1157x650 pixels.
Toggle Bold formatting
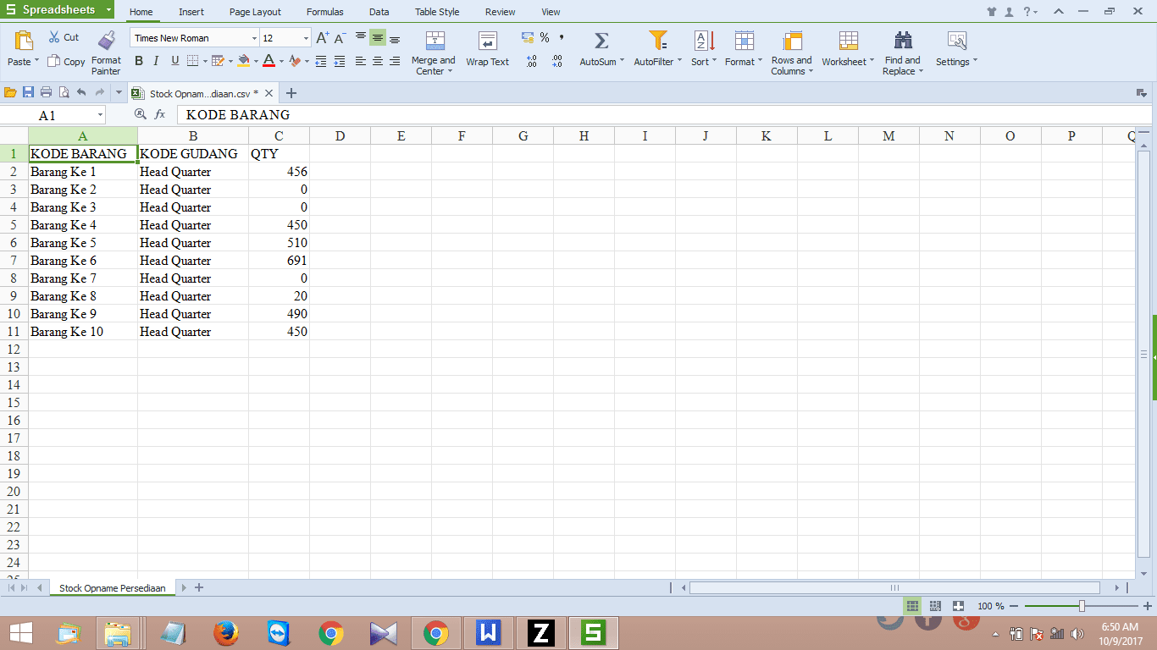[139, 61]
